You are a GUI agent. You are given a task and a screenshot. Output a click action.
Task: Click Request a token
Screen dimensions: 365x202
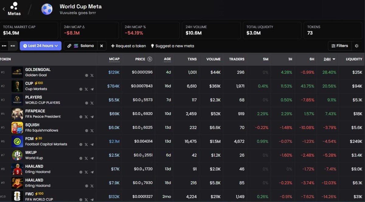tap(128, 46)
